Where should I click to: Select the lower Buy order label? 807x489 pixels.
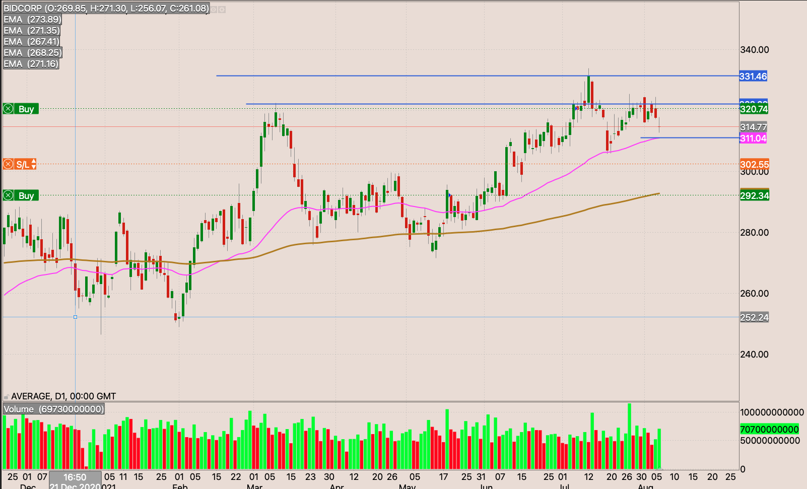[26, 195]
